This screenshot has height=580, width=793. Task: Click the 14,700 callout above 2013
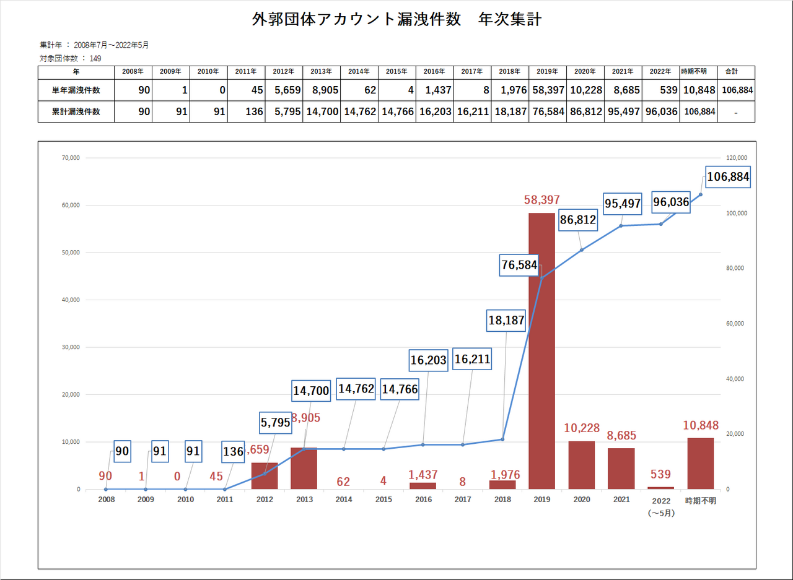point(310,389)
